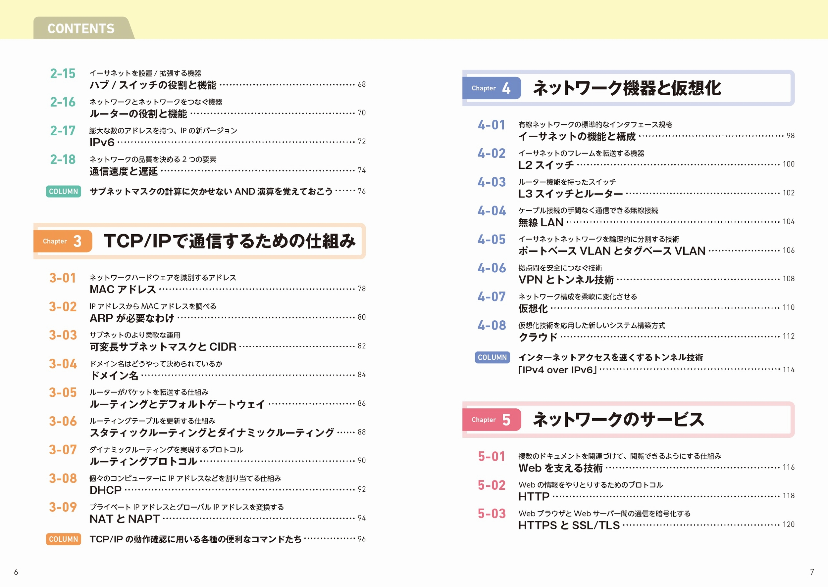Select entry 4-01 イーサネットの機能と構成
828x587 pixels.
pos(636,130)
